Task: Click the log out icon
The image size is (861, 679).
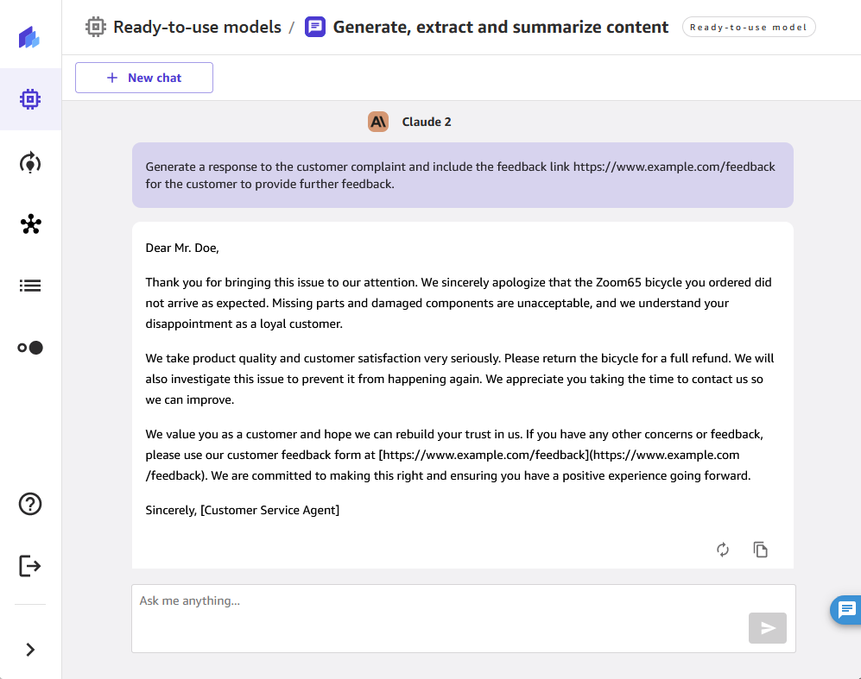Action: pyautogui.click(x=30, y=566)
